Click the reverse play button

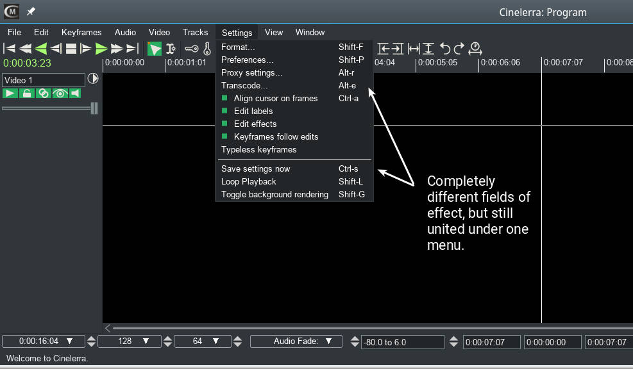coord(41,49)
